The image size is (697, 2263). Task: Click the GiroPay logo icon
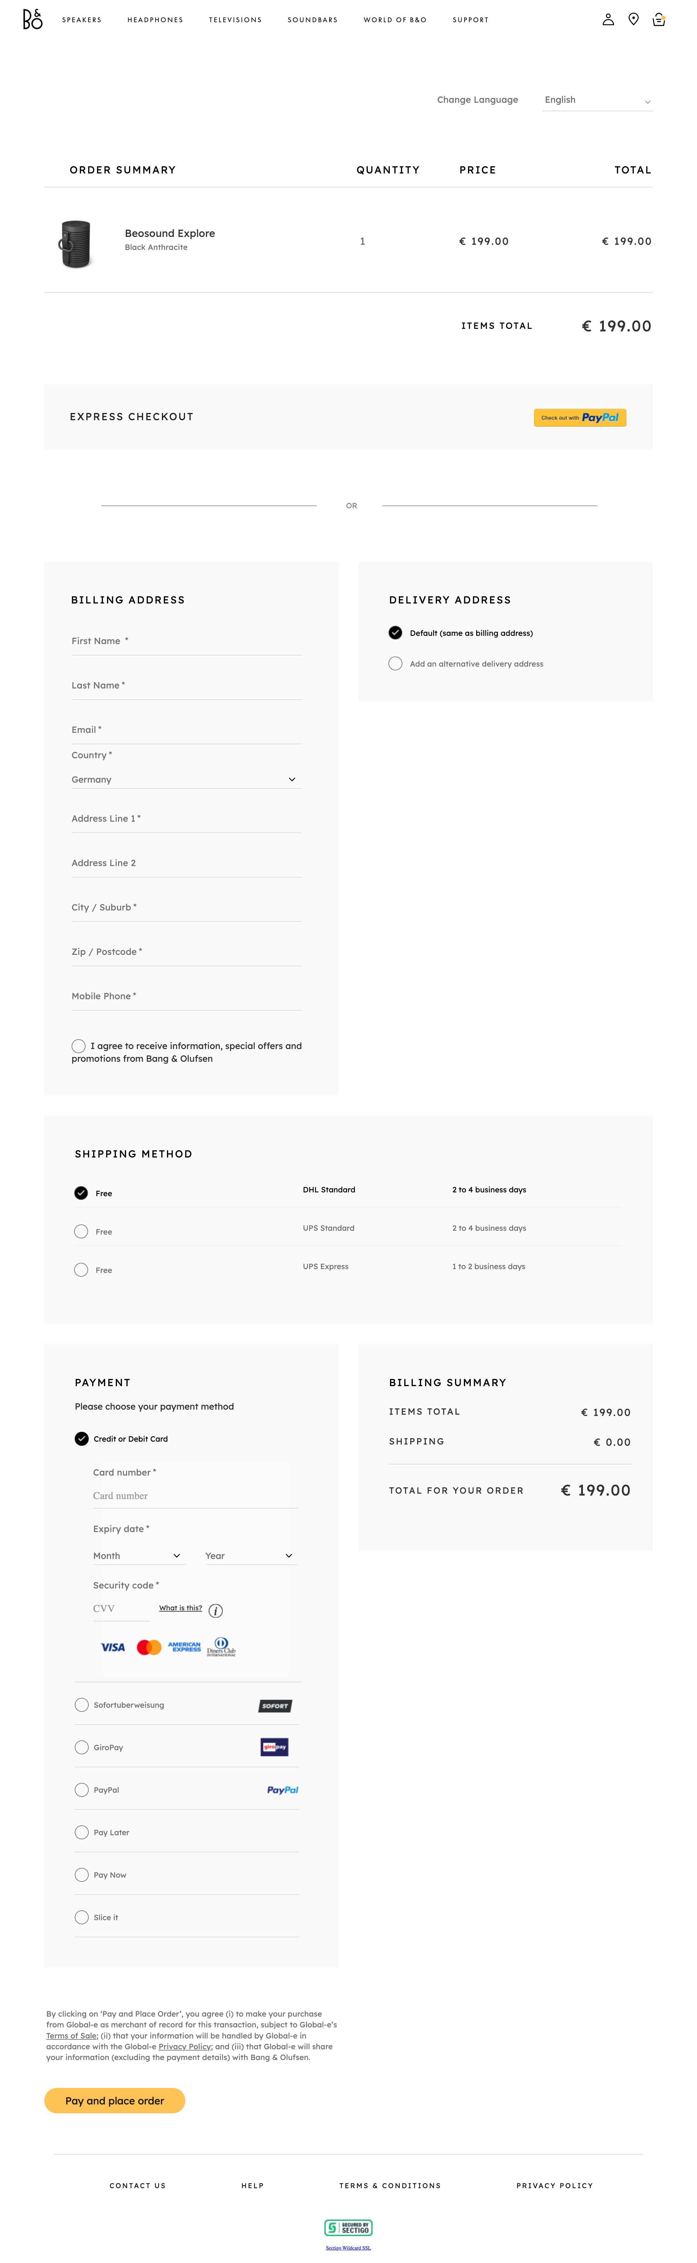coord(275,1747)
